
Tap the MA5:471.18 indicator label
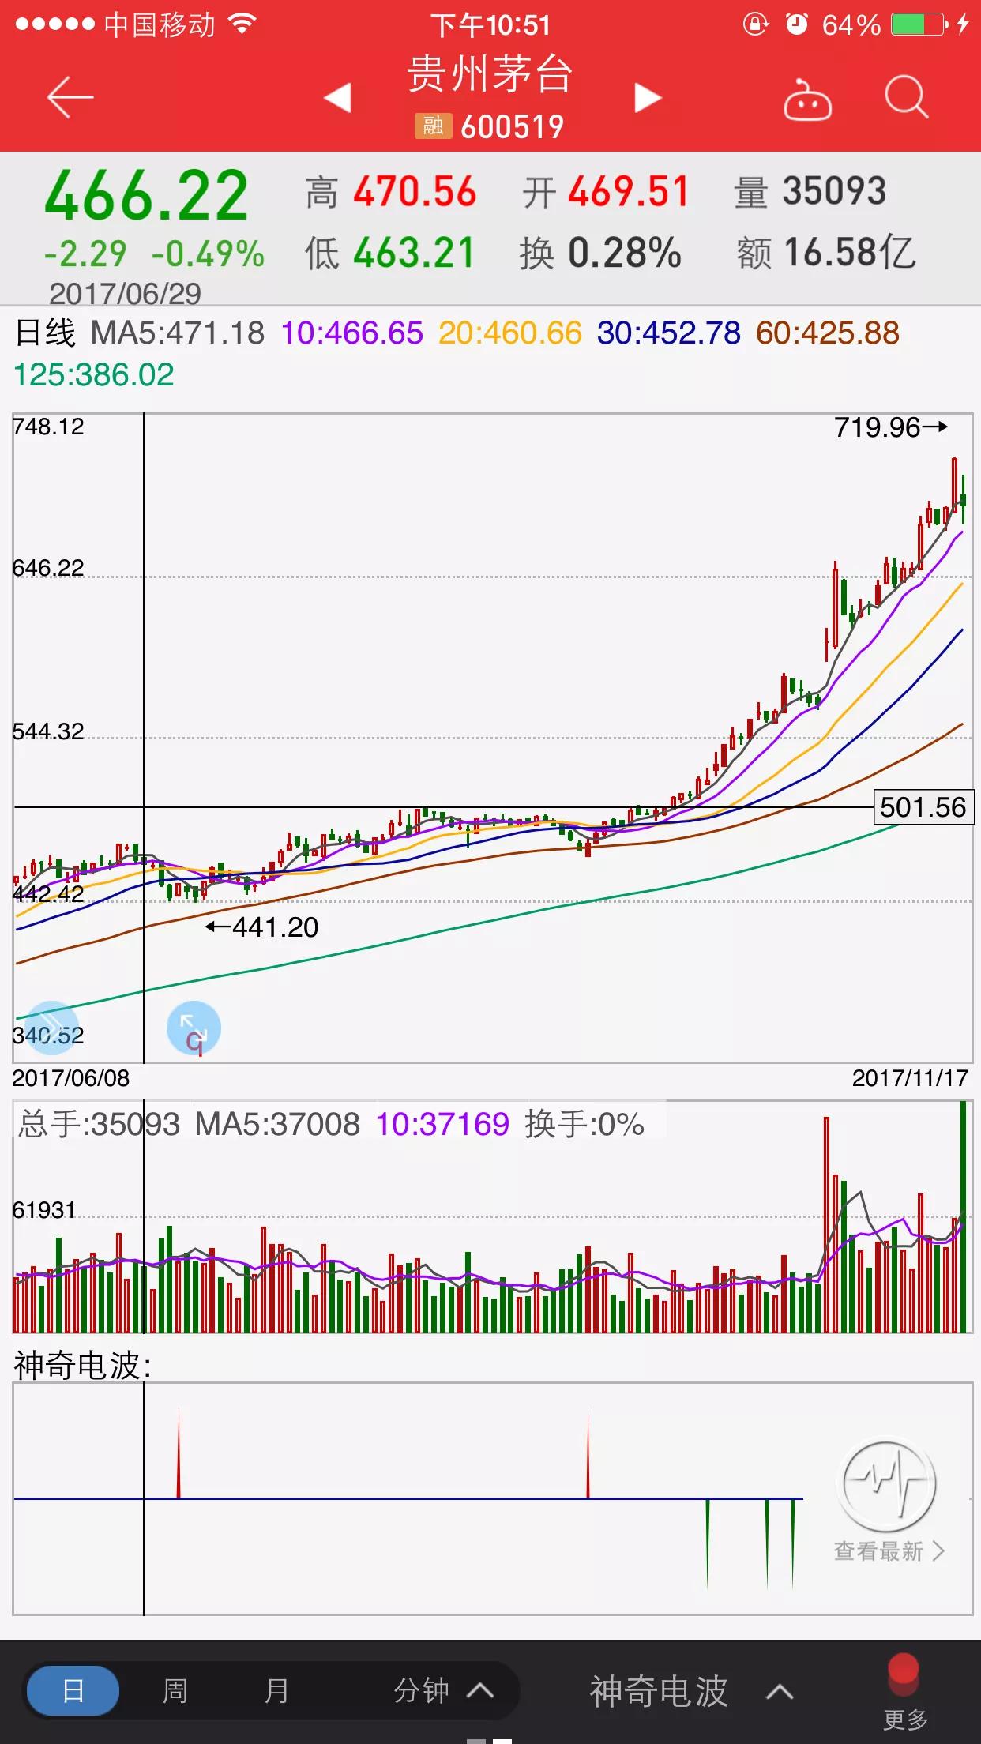click(x=178, y=333)
